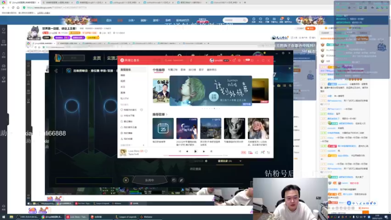This screenshot has height=220, width=391.
Task: Click the NetEase music search field
Action: point(175,60)
